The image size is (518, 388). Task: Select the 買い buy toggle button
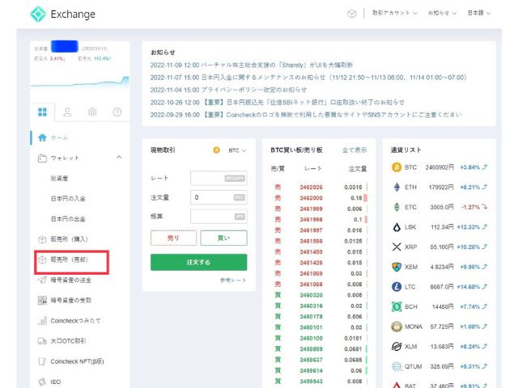tap(223, 238)
